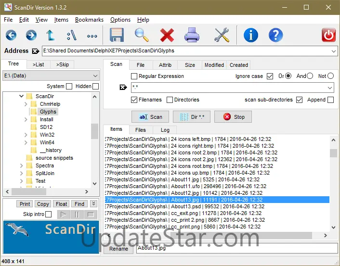
Task: Click the Rename button
Action: coord(118,249)
